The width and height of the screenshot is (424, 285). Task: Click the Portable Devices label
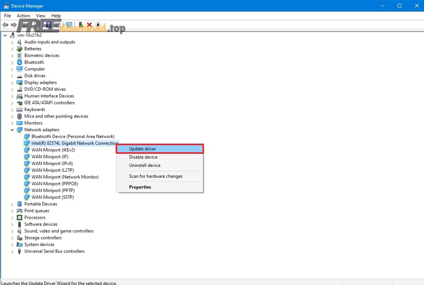click(41, 204)
